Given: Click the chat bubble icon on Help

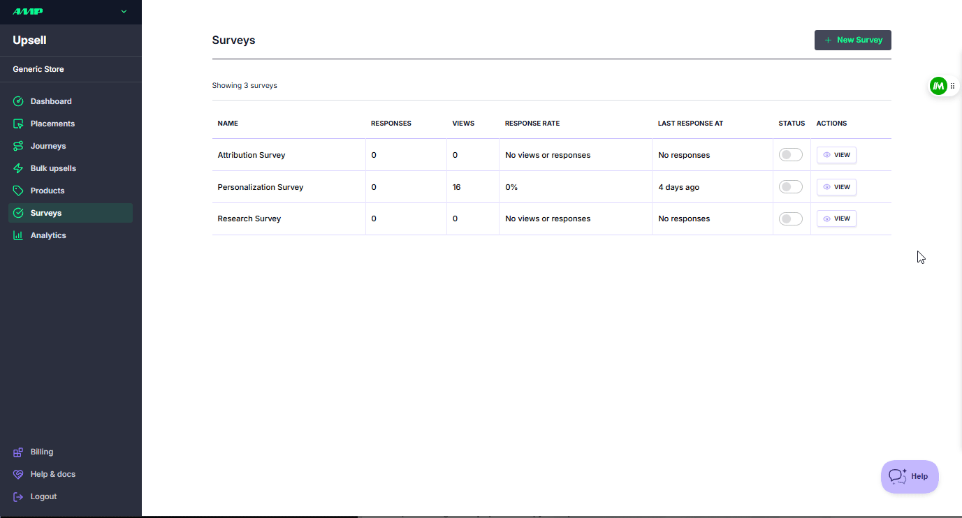Looking at the screenshot, I should [x=898, y=476].
